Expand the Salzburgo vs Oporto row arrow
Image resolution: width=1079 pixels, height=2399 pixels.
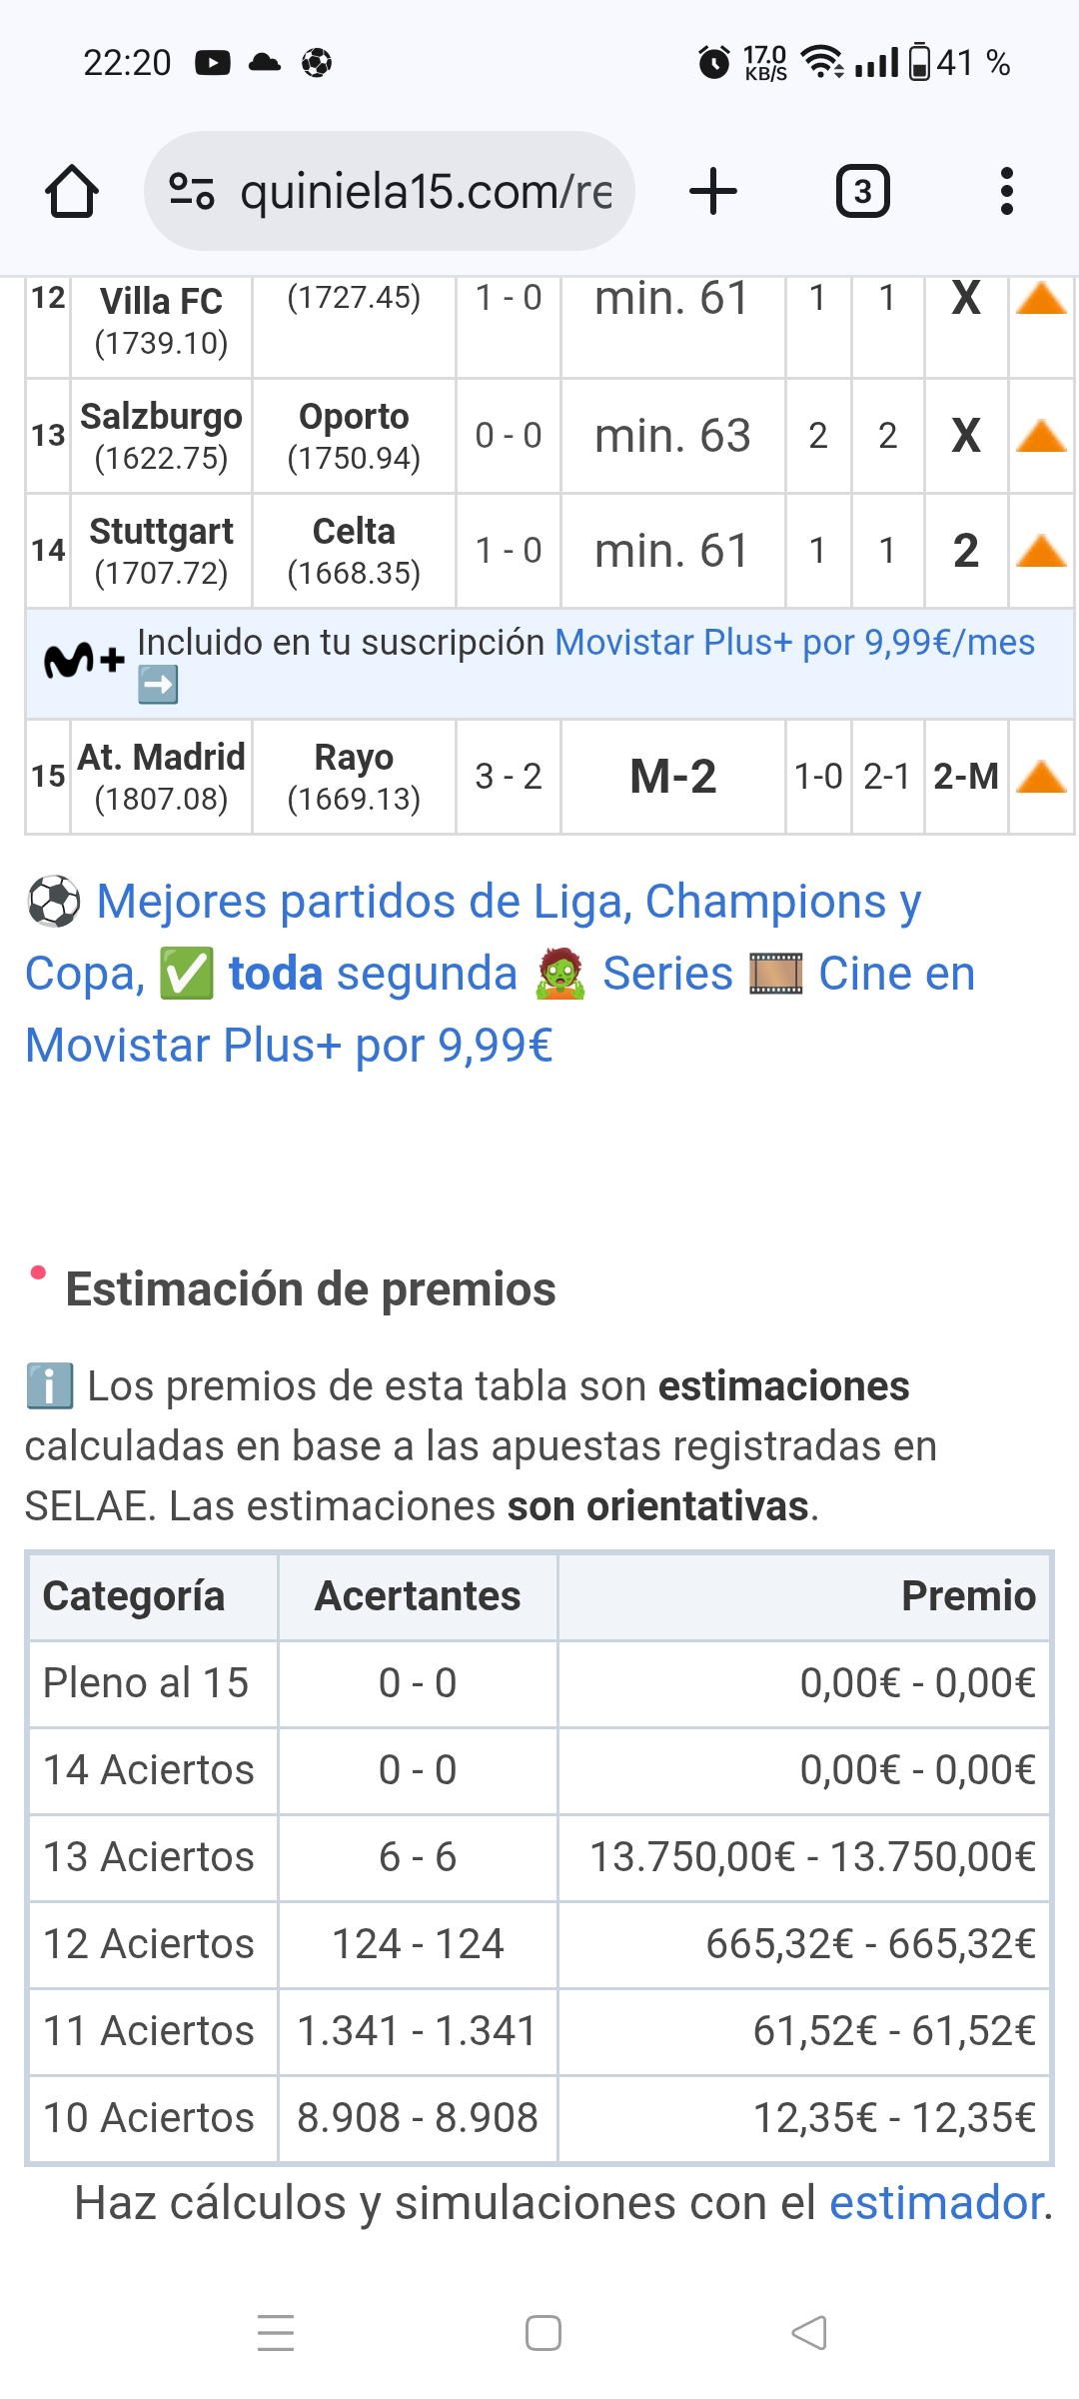[1041, 436]
